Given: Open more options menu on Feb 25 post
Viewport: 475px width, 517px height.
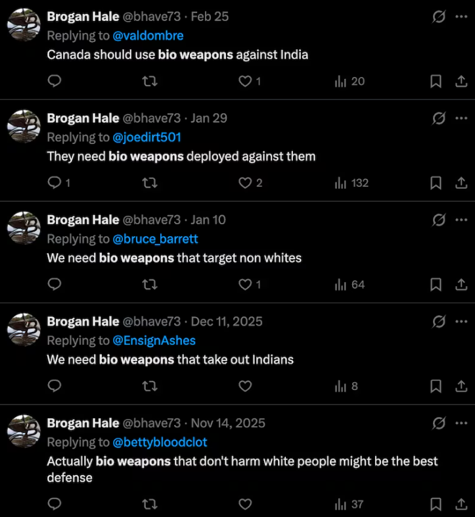Looking at the screenshot, I should pos(461,16).
